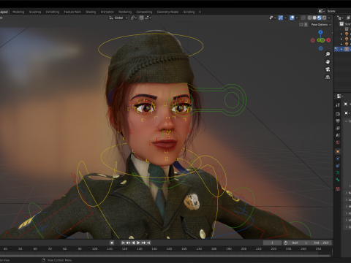Switch to the Animation workspace tab
Screen dimensions: 351x263
[107, 12]
